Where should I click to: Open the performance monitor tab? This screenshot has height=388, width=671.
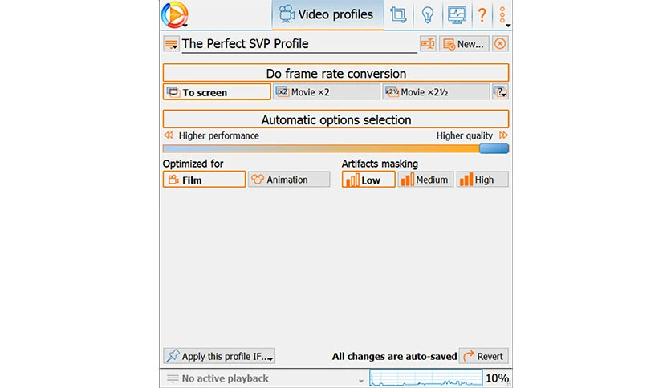(457, 15)
